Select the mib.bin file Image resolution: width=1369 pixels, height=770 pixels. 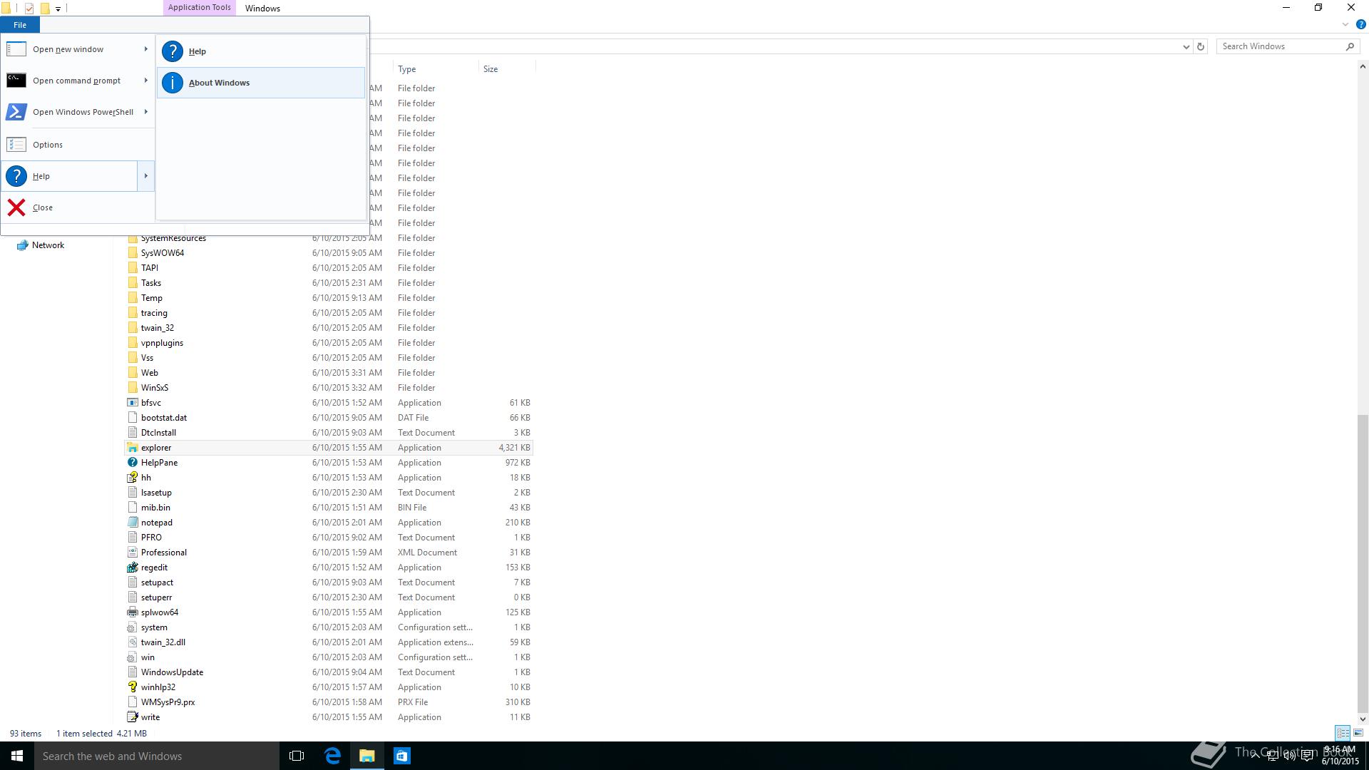tap(155, 508)
